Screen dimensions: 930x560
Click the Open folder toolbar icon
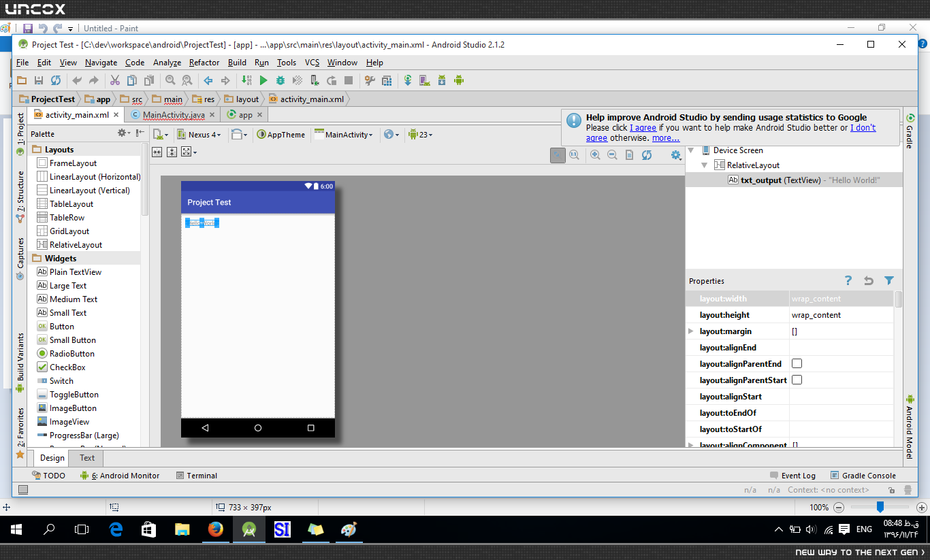(x=22, y=80)
